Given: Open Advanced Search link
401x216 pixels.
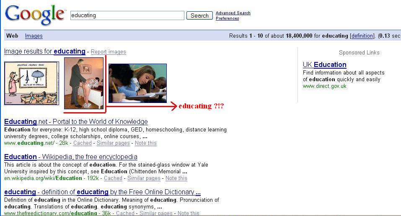Looking at the screenshot, I should (x=233, y=13).
